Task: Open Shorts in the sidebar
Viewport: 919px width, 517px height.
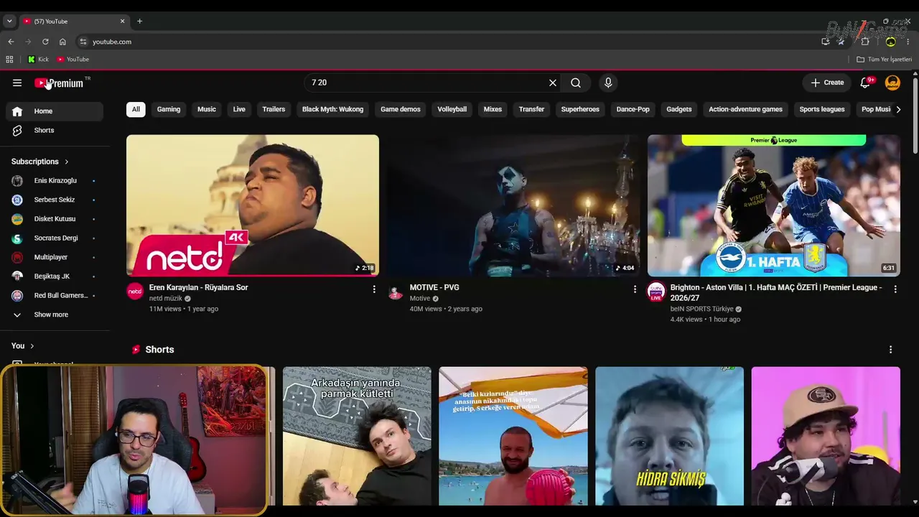Action: pos(55,130)
